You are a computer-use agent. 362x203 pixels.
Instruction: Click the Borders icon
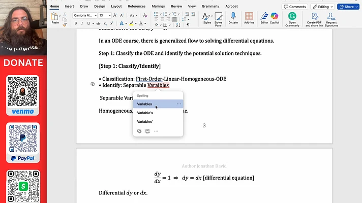click(165, 25)
